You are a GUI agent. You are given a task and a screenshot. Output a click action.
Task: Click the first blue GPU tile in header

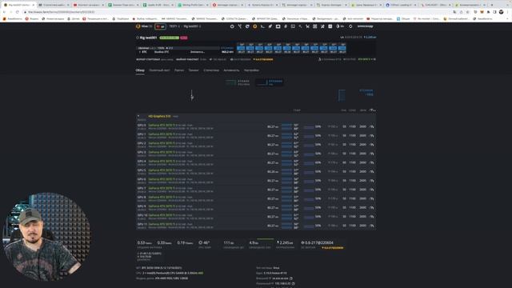(242, 48)
